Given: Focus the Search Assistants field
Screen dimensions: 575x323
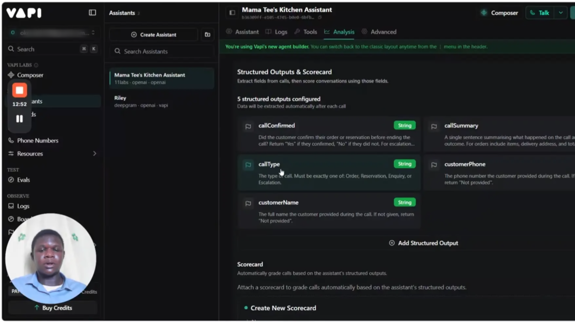Looking at the screenshot, I should point(162,51).
